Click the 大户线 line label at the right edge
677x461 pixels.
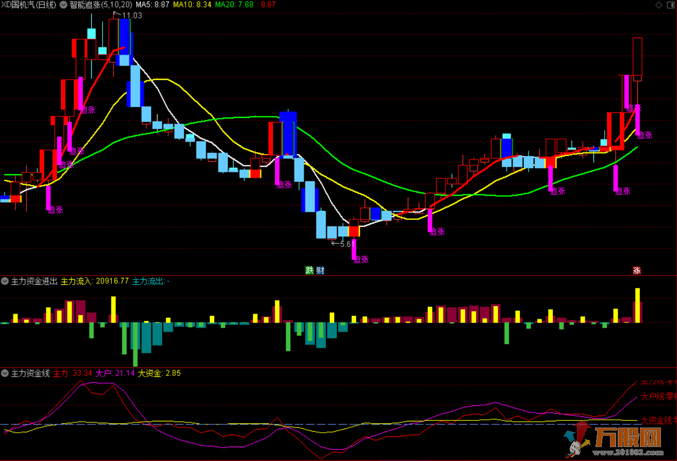658,397
